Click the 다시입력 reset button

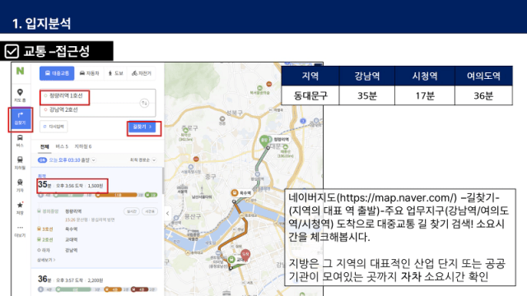tap(54, 127)
